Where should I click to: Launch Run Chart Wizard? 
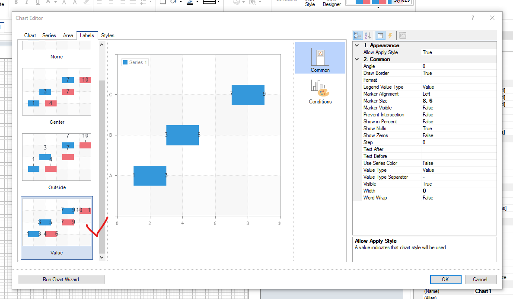[61, 280]
